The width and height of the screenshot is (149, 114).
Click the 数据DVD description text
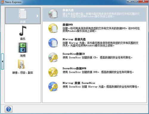(101, 30)
